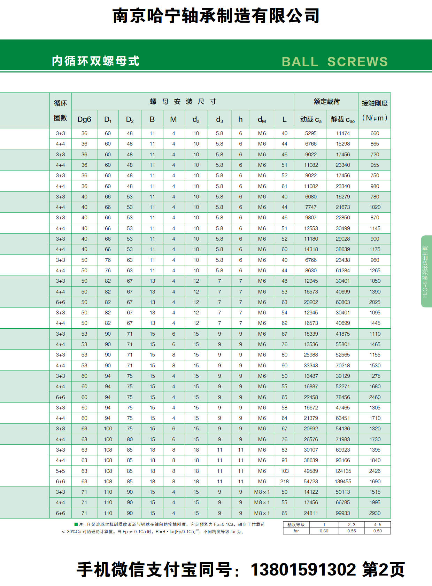Select dynamic load value 33343
Screen dimensions: 432x586
(311, 366)
